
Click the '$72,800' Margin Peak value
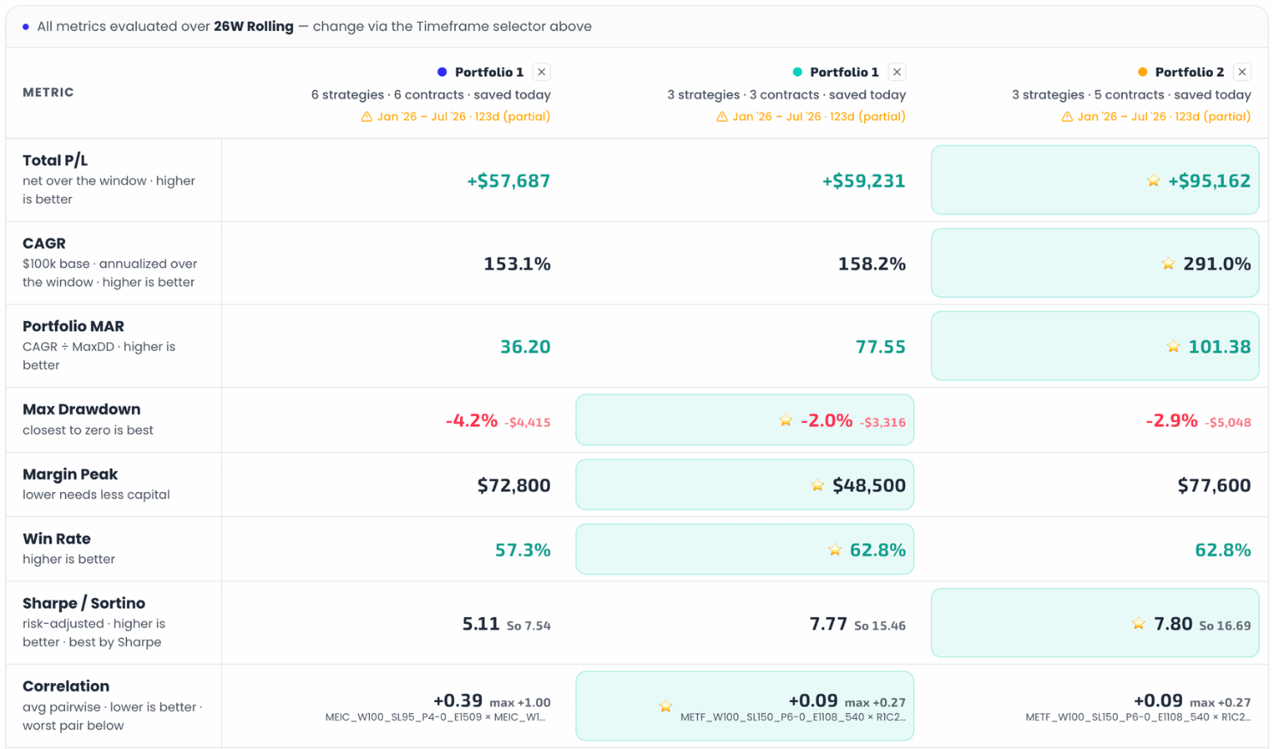[x=514, y=485]
